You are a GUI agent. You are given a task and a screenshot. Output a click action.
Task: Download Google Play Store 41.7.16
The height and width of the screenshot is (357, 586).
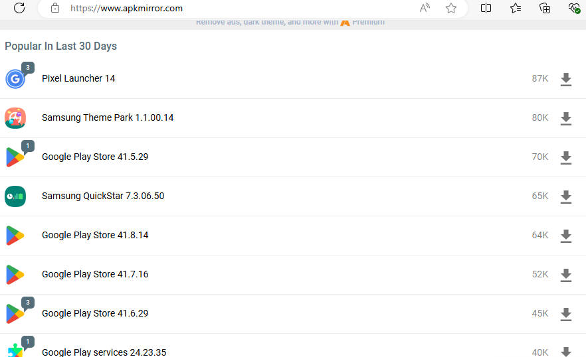click(566, 275)
